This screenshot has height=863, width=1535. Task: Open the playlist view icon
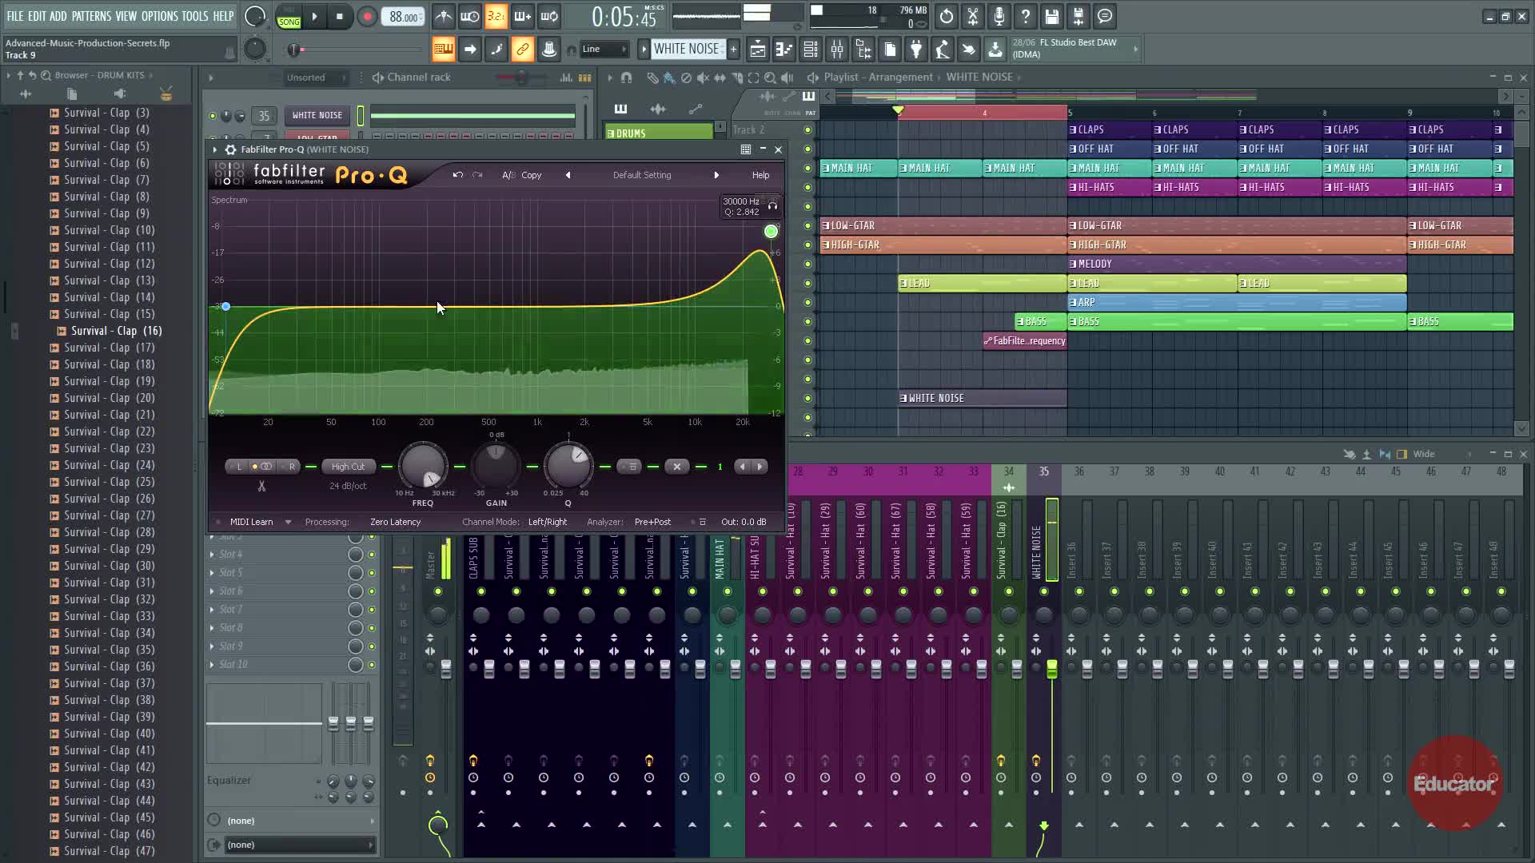click(758, 50)
